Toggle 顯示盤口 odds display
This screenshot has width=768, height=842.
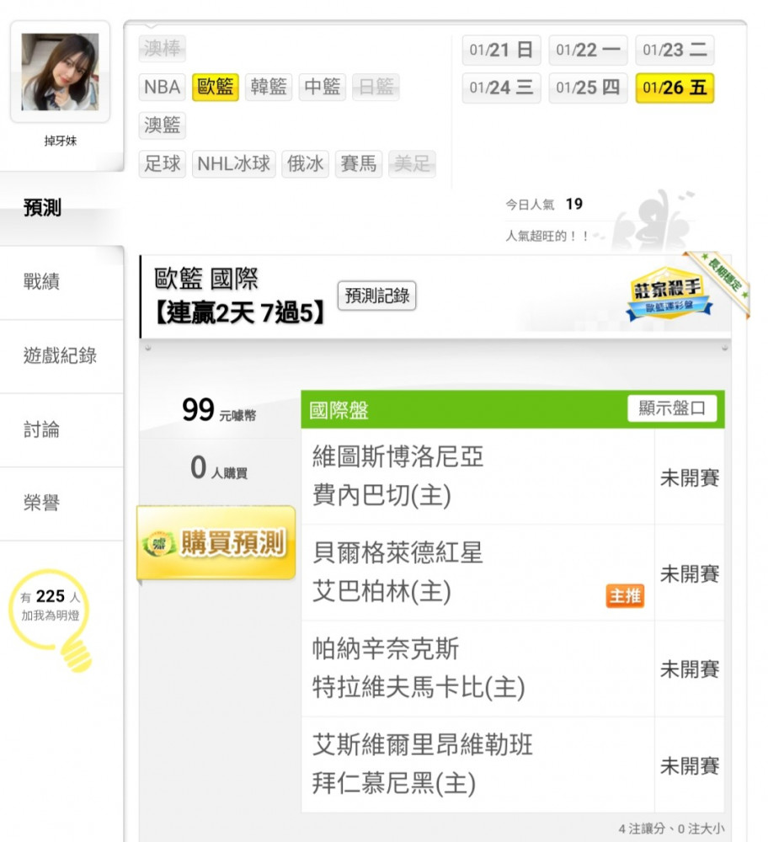pos(672,408)
